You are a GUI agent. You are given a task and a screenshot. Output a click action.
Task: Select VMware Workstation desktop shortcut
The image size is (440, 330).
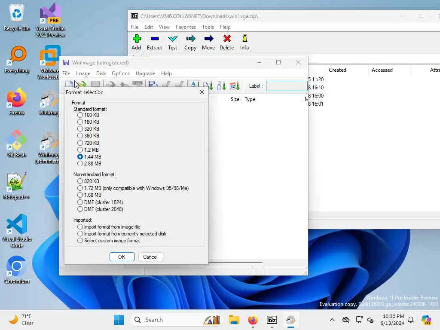click(x=49, y=62)
